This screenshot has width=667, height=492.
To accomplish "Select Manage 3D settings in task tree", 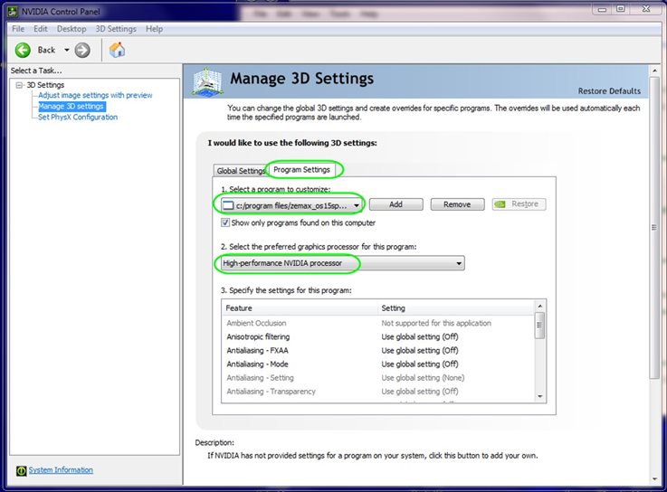I will tap(71, 107).
